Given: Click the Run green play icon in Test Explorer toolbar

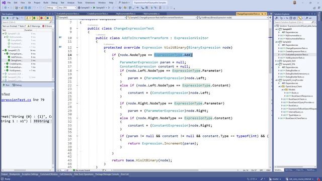Looking at the screenshot, I should click(8, 18).
